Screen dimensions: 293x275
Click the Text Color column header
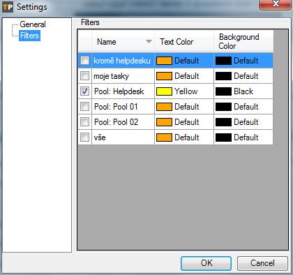[184, 41]
